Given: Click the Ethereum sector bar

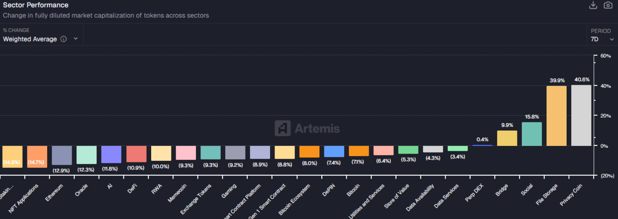Looking at the screenshot, I should (62, 155).
